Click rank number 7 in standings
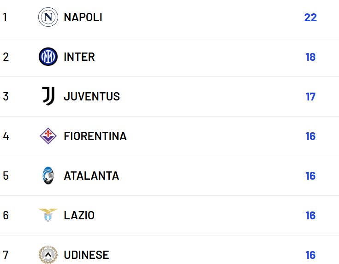Image resolution: width=339 pixels, height=264 pixels. click(x=6, y=255)
